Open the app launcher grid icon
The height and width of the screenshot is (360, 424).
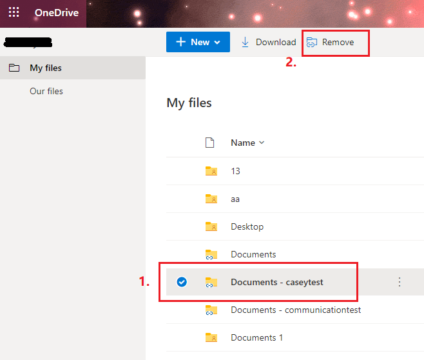click(14, 12)
